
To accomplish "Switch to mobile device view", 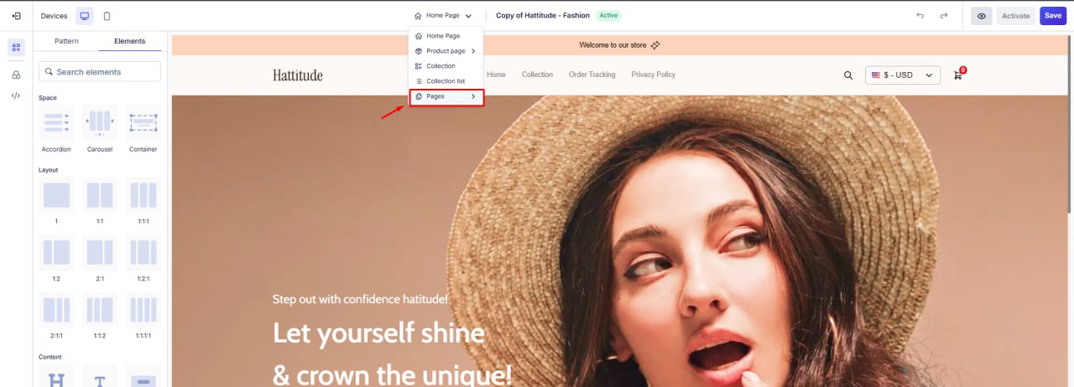I will [x=107, y=16].
